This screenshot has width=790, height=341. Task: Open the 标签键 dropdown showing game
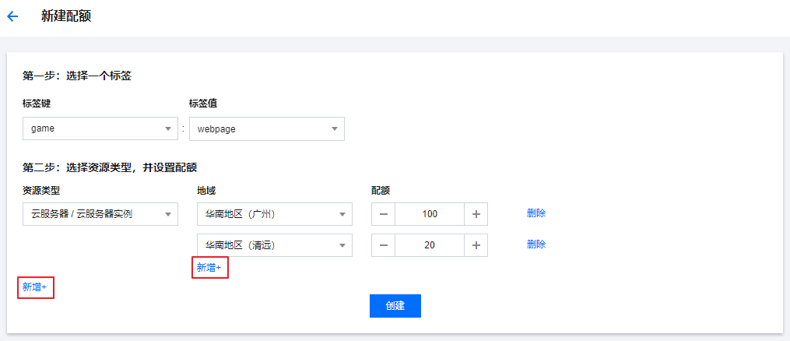click(x=100, y=128)
